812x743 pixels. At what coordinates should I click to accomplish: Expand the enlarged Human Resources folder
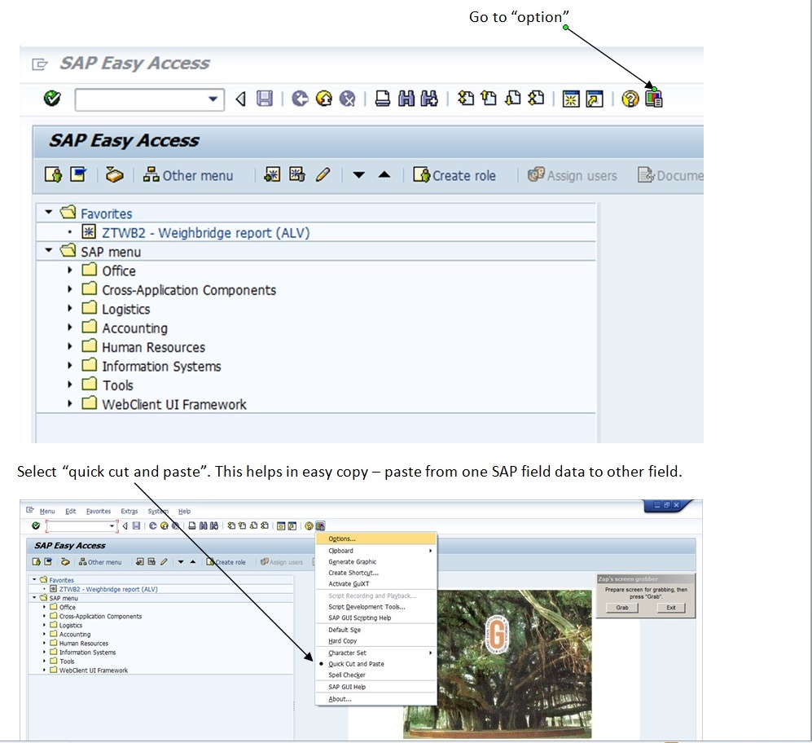70,346
